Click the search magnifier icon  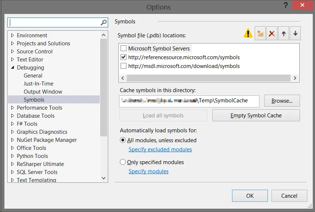tap(104, 23)
